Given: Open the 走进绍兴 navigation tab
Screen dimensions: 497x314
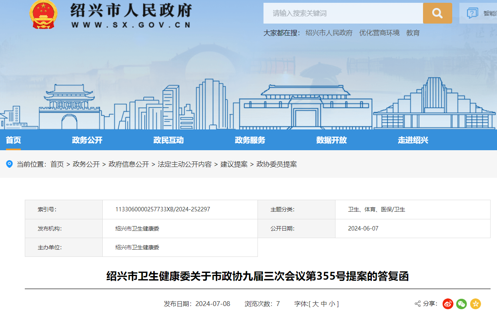Looking at the screenshot, I should click(413, 140).
